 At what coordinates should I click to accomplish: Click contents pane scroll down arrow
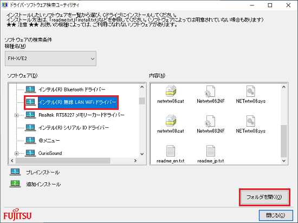[x=284, y=161]
